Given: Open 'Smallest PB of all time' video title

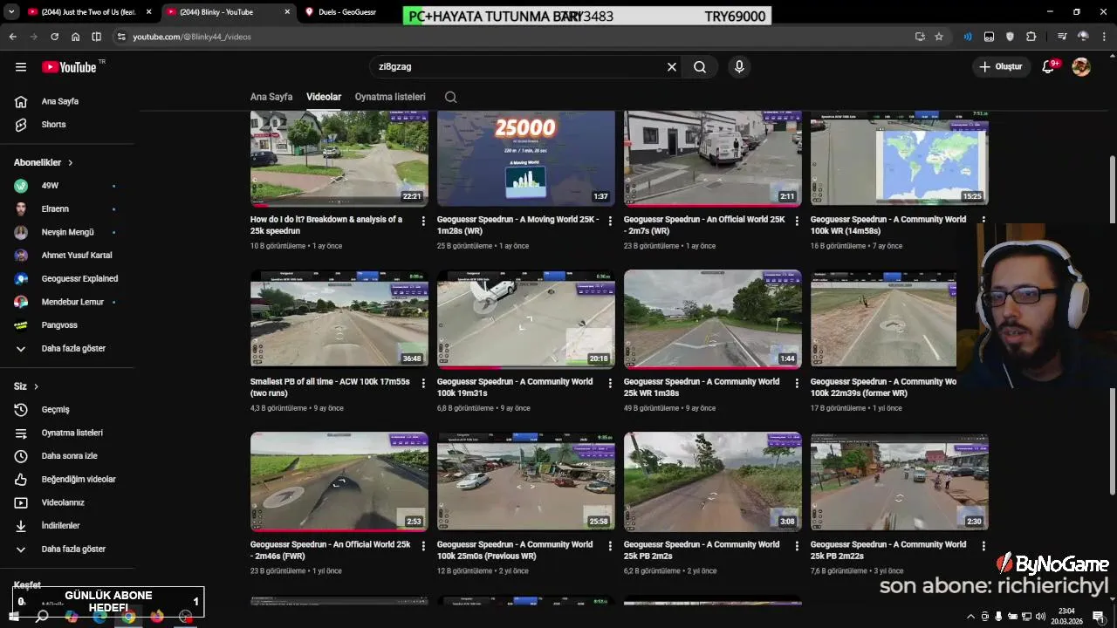Looking at the screenshot, I should pos(330,387).
